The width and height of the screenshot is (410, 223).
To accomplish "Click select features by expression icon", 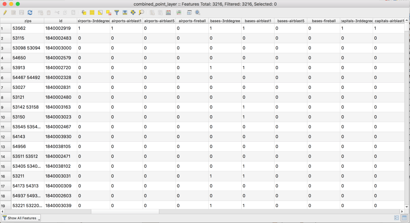I will (84, 13).
